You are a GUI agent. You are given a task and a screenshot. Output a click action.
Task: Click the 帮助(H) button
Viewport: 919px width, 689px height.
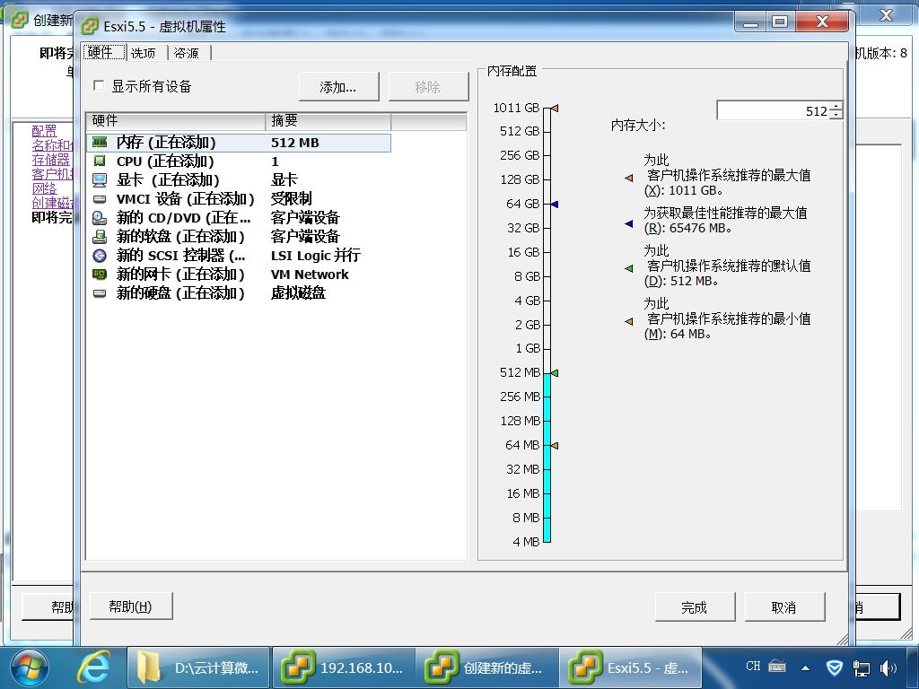131,606
